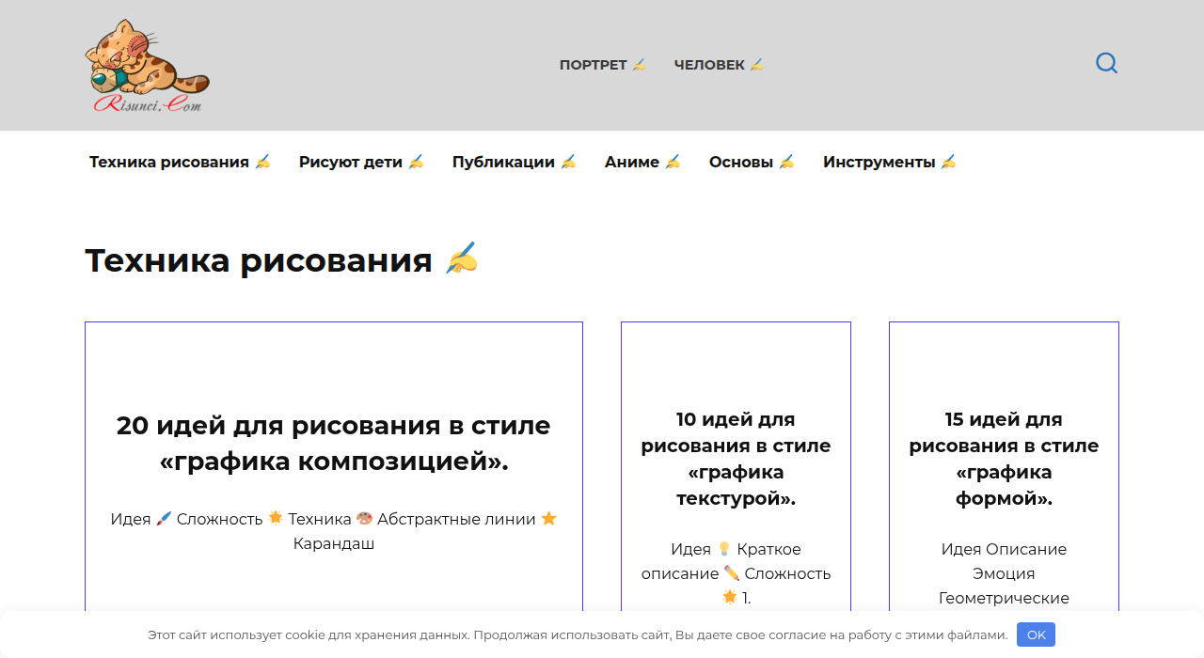Open Рисуют дети category
This screenshot has height=658, width=1204.
tap(361, 162)
